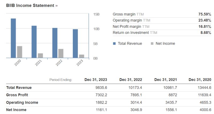The image size is (214, 114).
Task: Click the 3435.7 operating income cell
Action: tap(171, 103)
